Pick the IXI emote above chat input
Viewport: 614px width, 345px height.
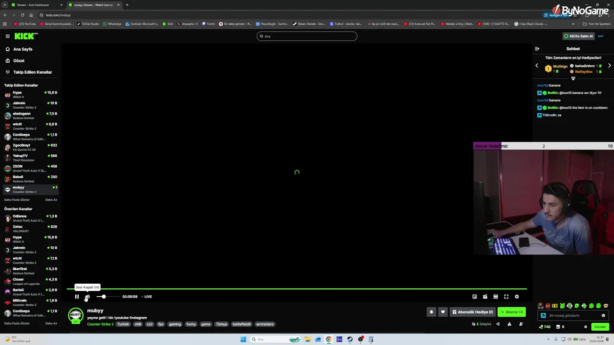tap(555, 306)
